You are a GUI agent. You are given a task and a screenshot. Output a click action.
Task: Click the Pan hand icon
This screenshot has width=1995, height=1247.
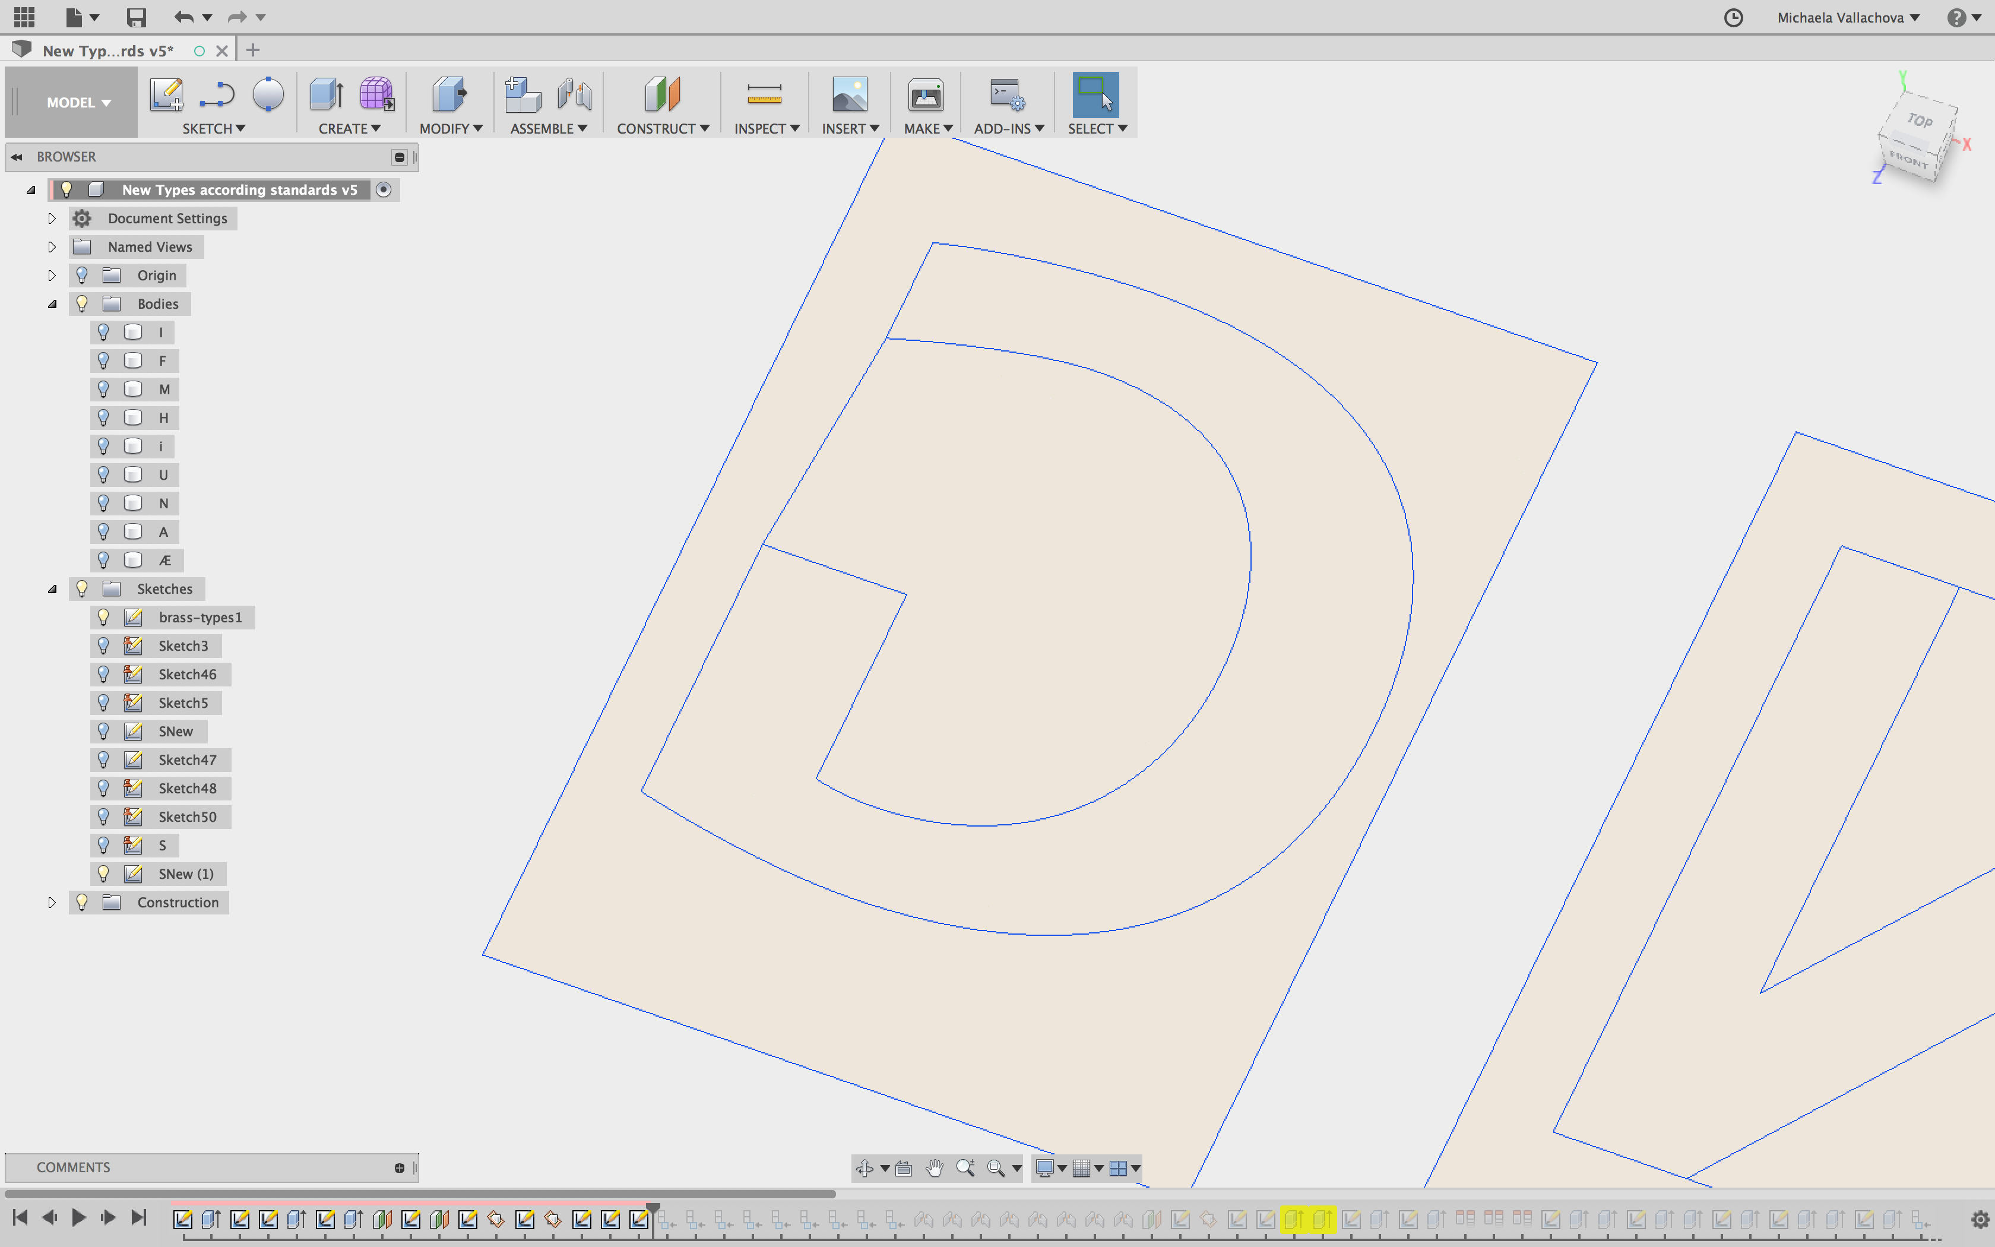pyautogui.click(x=934, y=1168)
